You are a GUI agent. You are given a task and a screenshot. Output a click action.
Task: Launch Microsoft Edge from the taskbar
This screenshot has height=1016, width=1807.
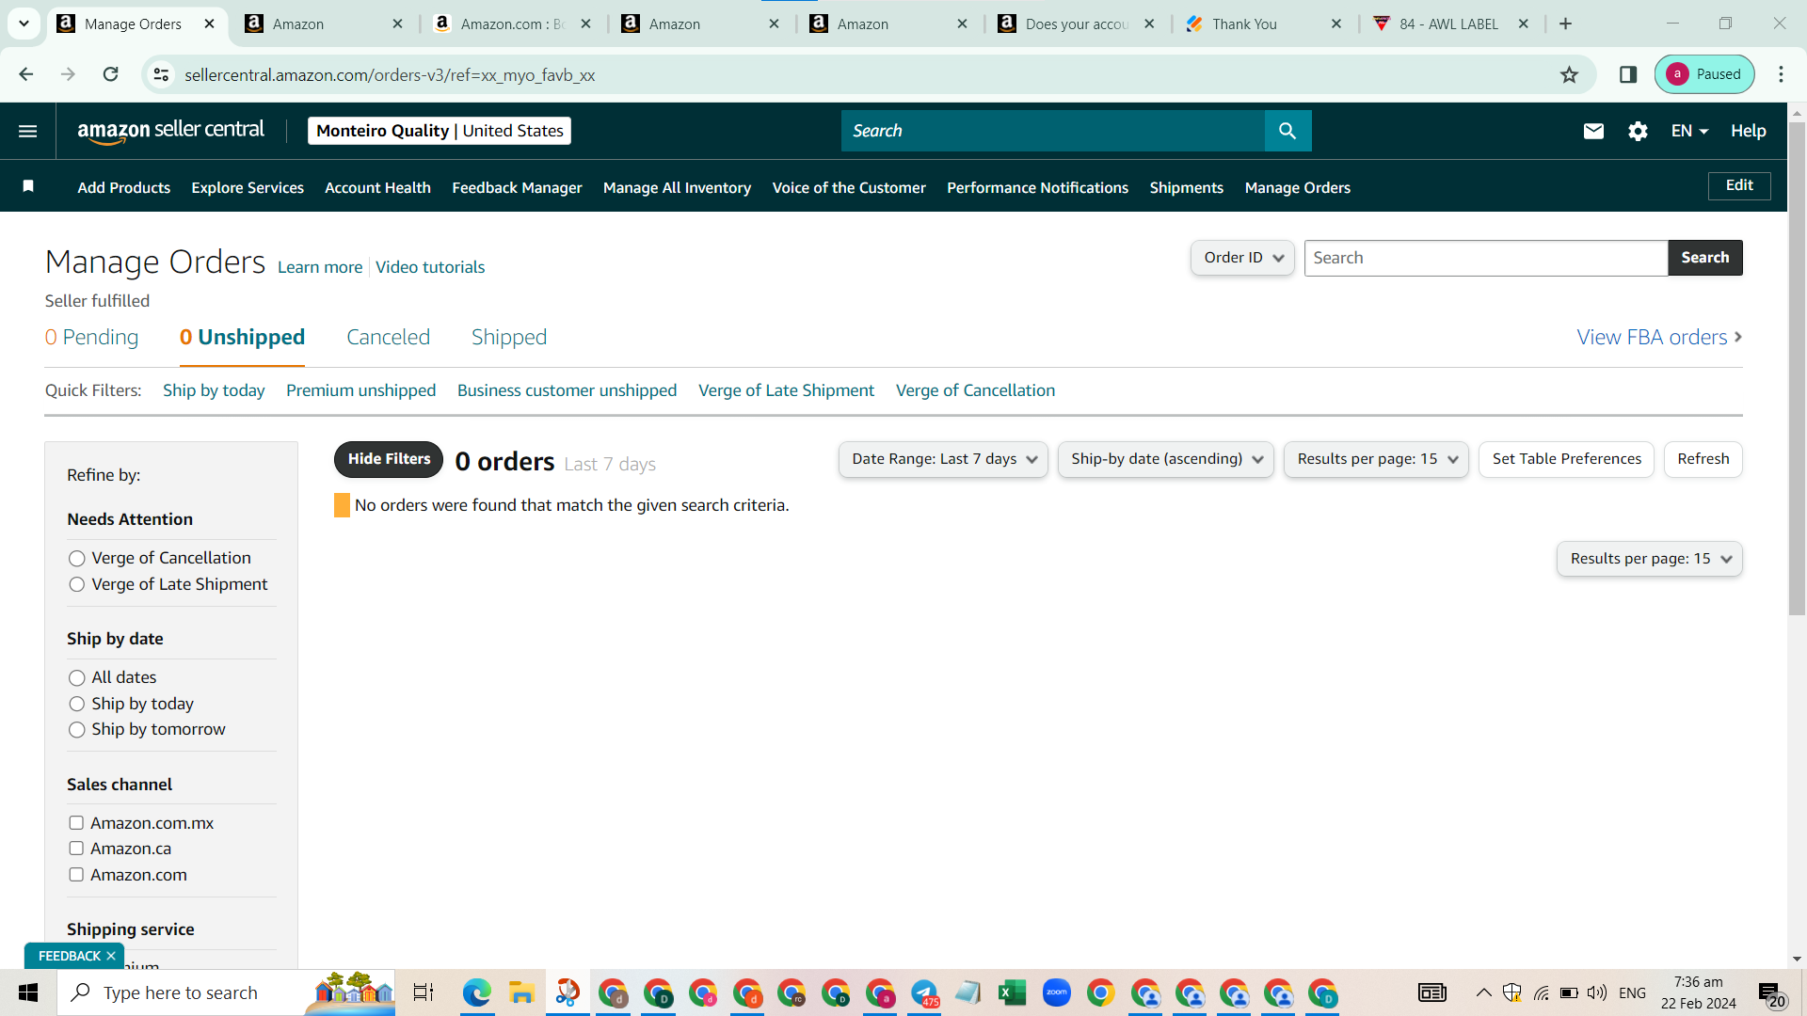pos(477,992)
